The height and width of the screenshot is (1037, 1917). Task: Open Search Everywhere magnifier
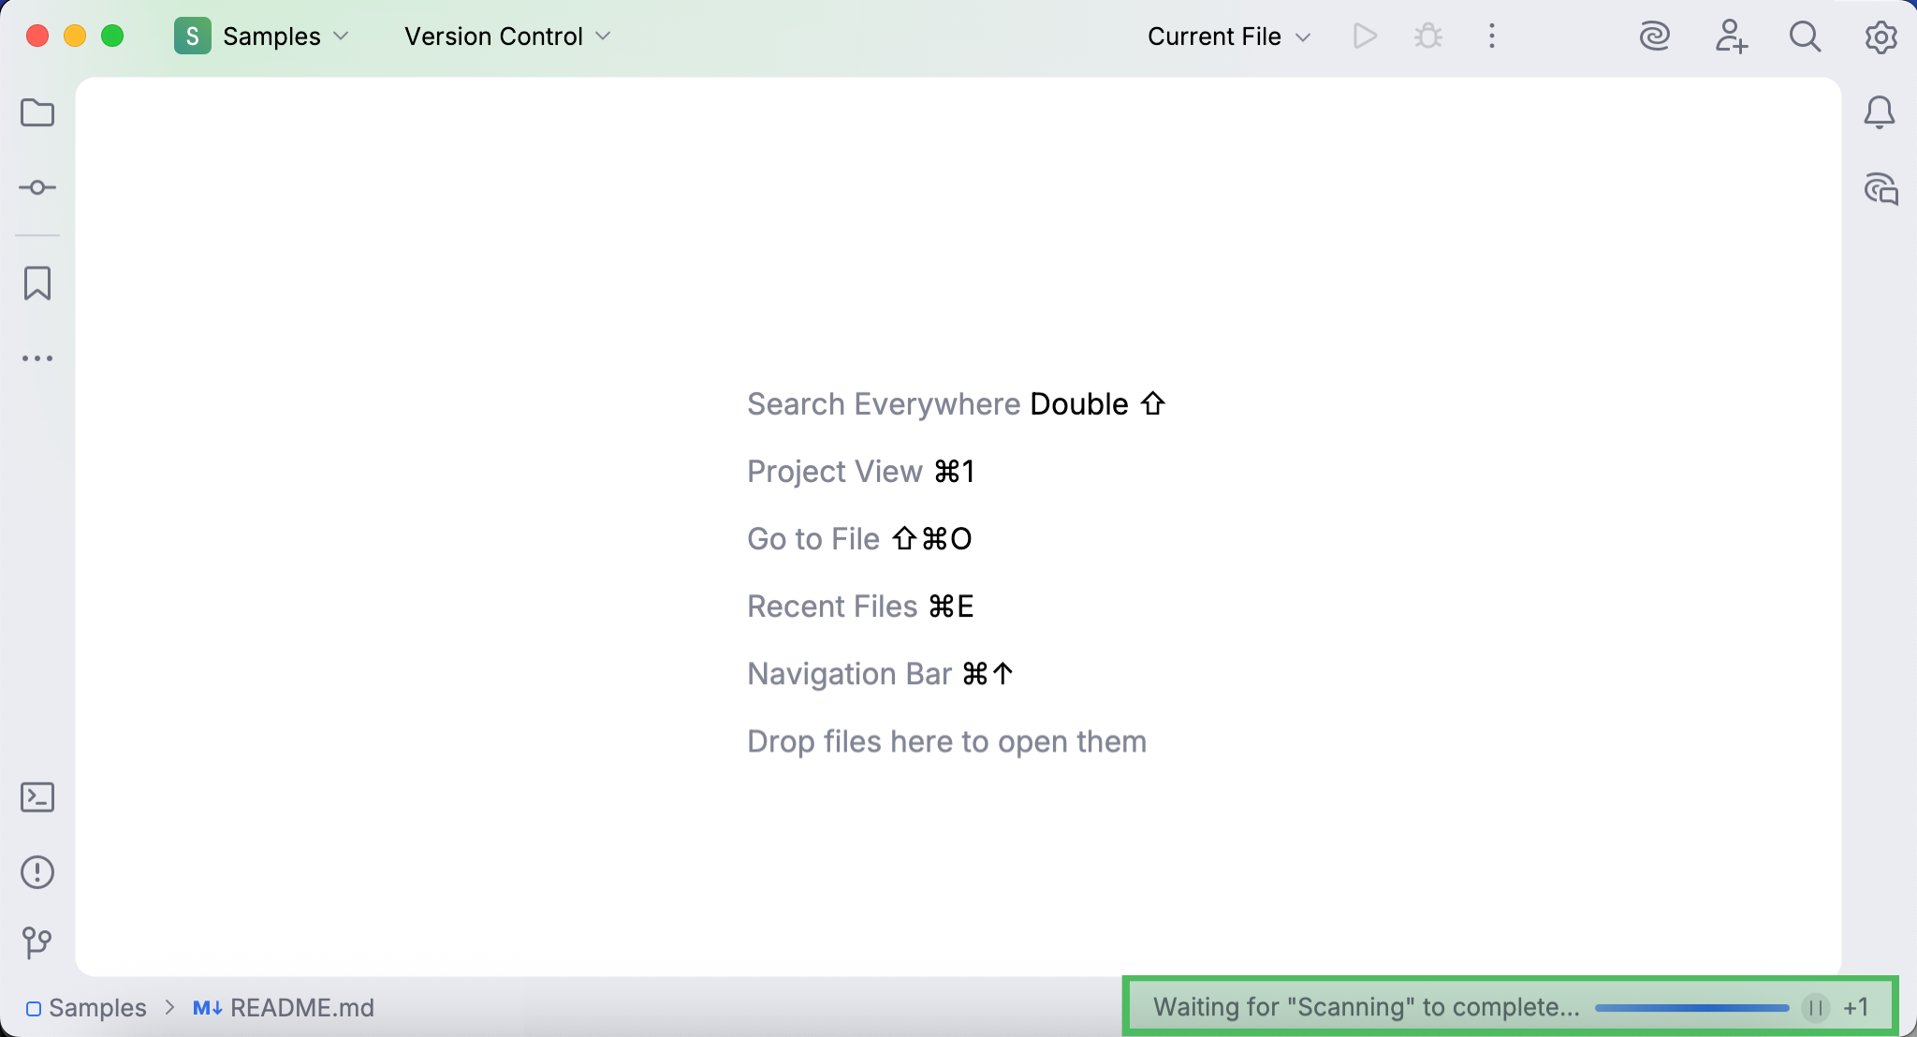tap(1805, 37)
